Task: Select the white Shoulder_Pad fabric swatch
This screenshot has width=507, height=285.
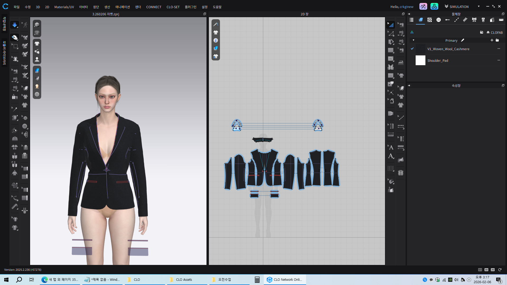Action: coord(420,60)
